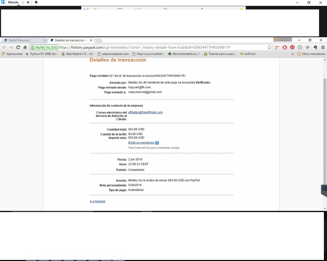Click the TeamViewer logo icon at top-left
Image resolution: width=327 pixels, height=261 pixels.
pos(3,2)
